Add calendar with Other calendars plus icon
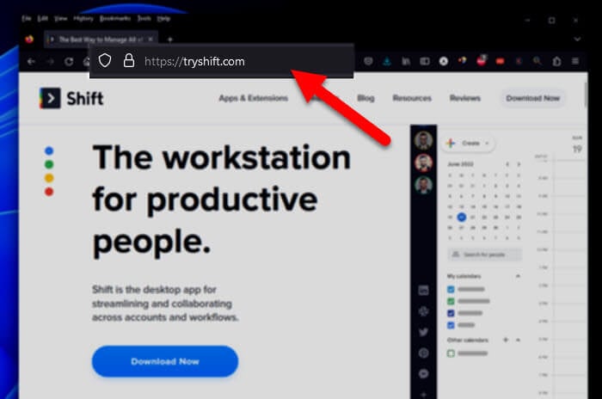Image resolution: width=602 pixels, height=399 pixels. pyautogui.click(x=506, y=340)
